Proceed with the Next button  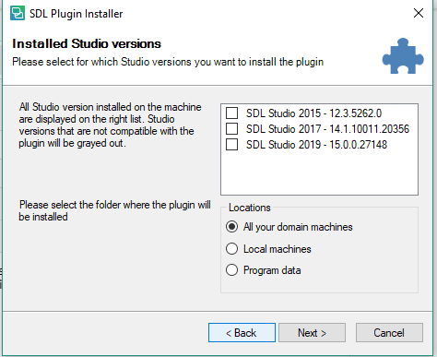(312, 332)
